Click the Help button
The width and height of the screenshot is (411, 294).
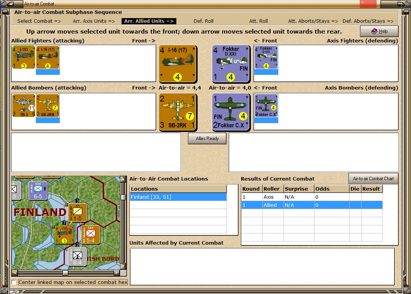click(379, 31)
